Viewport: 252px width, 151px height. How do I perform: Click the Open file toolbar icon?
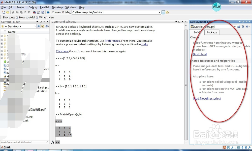click(8, 12)
